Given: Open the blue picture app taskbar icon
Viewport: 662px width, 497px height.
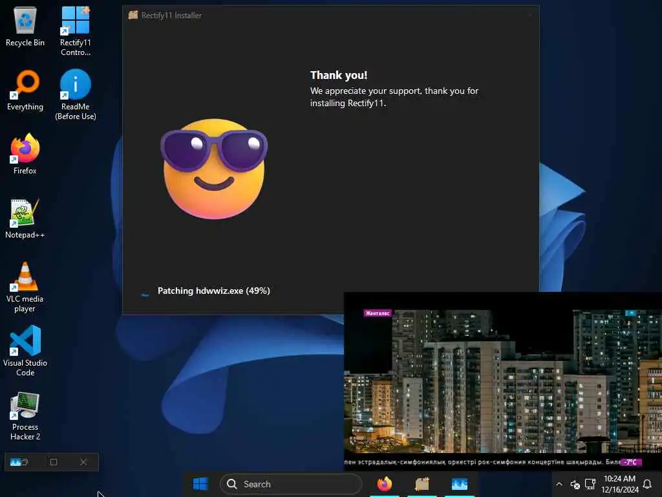Looking at the screenshot, I should click(x=460, y=484).
